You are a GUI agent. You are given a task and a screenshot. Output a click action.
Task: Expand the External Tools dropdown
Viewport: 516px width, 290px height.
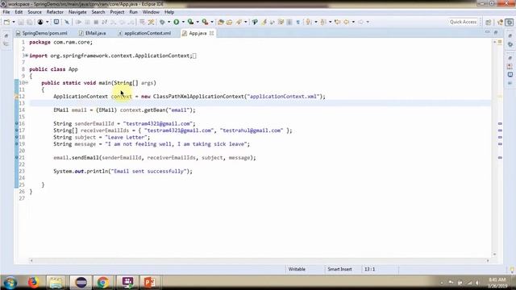pos(211,22)
